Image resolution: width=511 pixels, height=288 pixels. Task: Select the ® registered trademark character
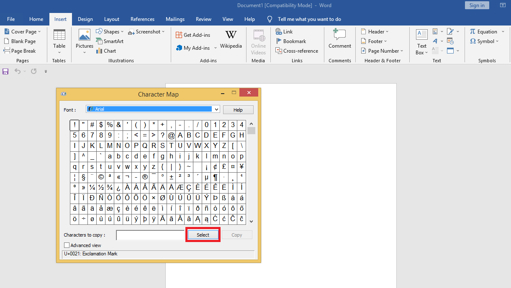[145, 177]
